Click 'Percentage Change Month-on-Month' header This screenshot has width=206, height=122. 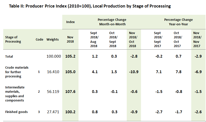tap(112, 22)
